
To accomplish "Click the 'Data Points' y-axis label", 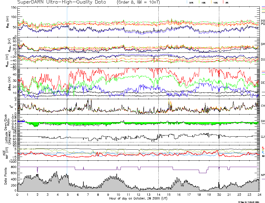I will coord(6,176).
